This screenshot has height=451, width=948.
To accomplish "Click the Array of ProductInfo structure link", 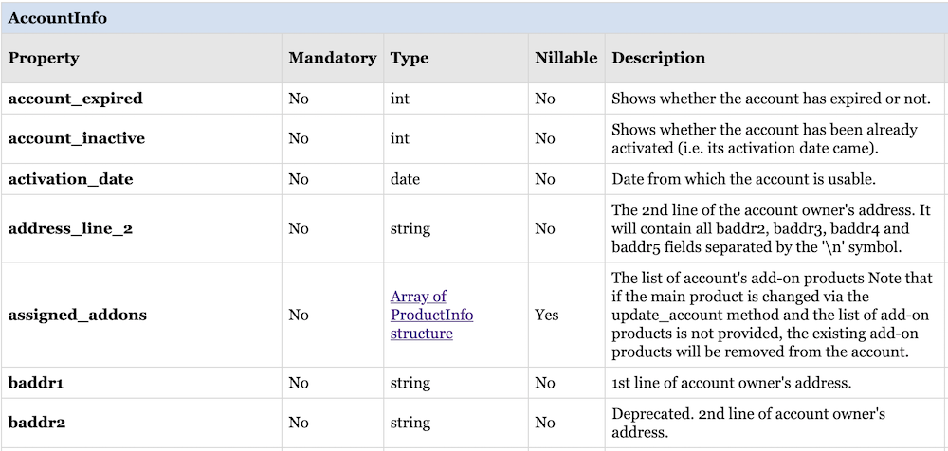I will 431,315.
